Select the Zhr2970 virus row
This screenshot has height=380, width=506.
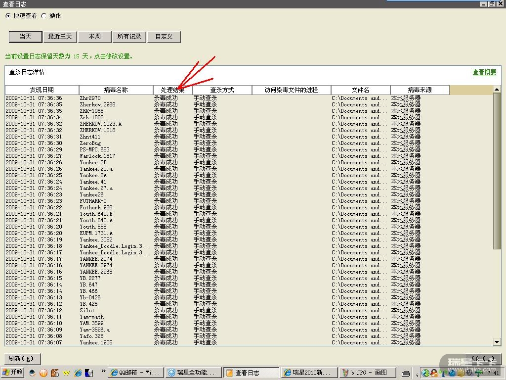coord(227,98)
